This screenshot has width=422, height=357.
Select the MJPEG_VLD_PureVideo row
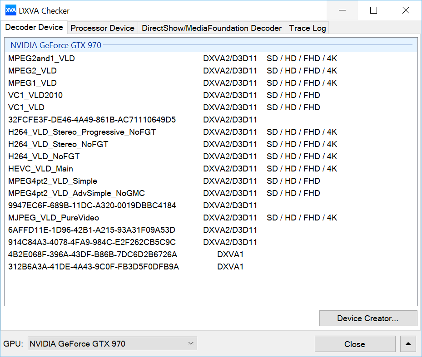(54, 218)
